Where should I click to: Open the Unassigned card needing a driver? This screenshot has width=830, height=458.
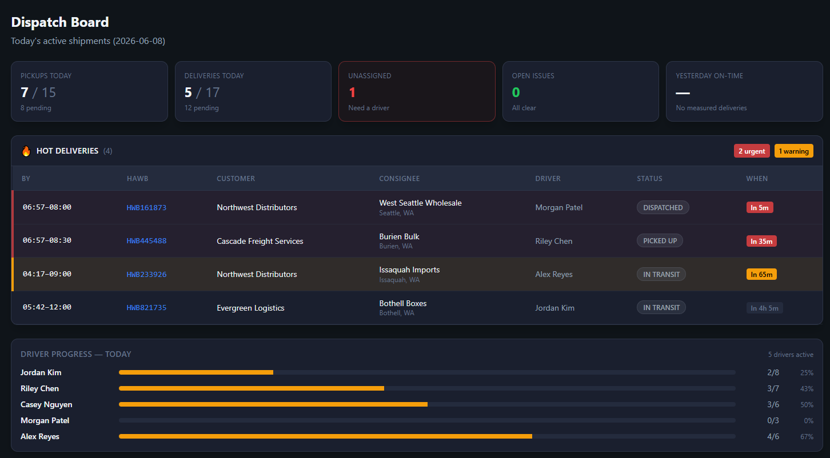[x=417, y=91]
